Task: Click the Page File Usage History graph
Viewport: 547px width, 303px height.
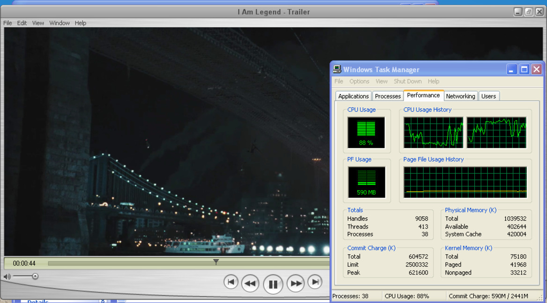Action: (465, 182)
